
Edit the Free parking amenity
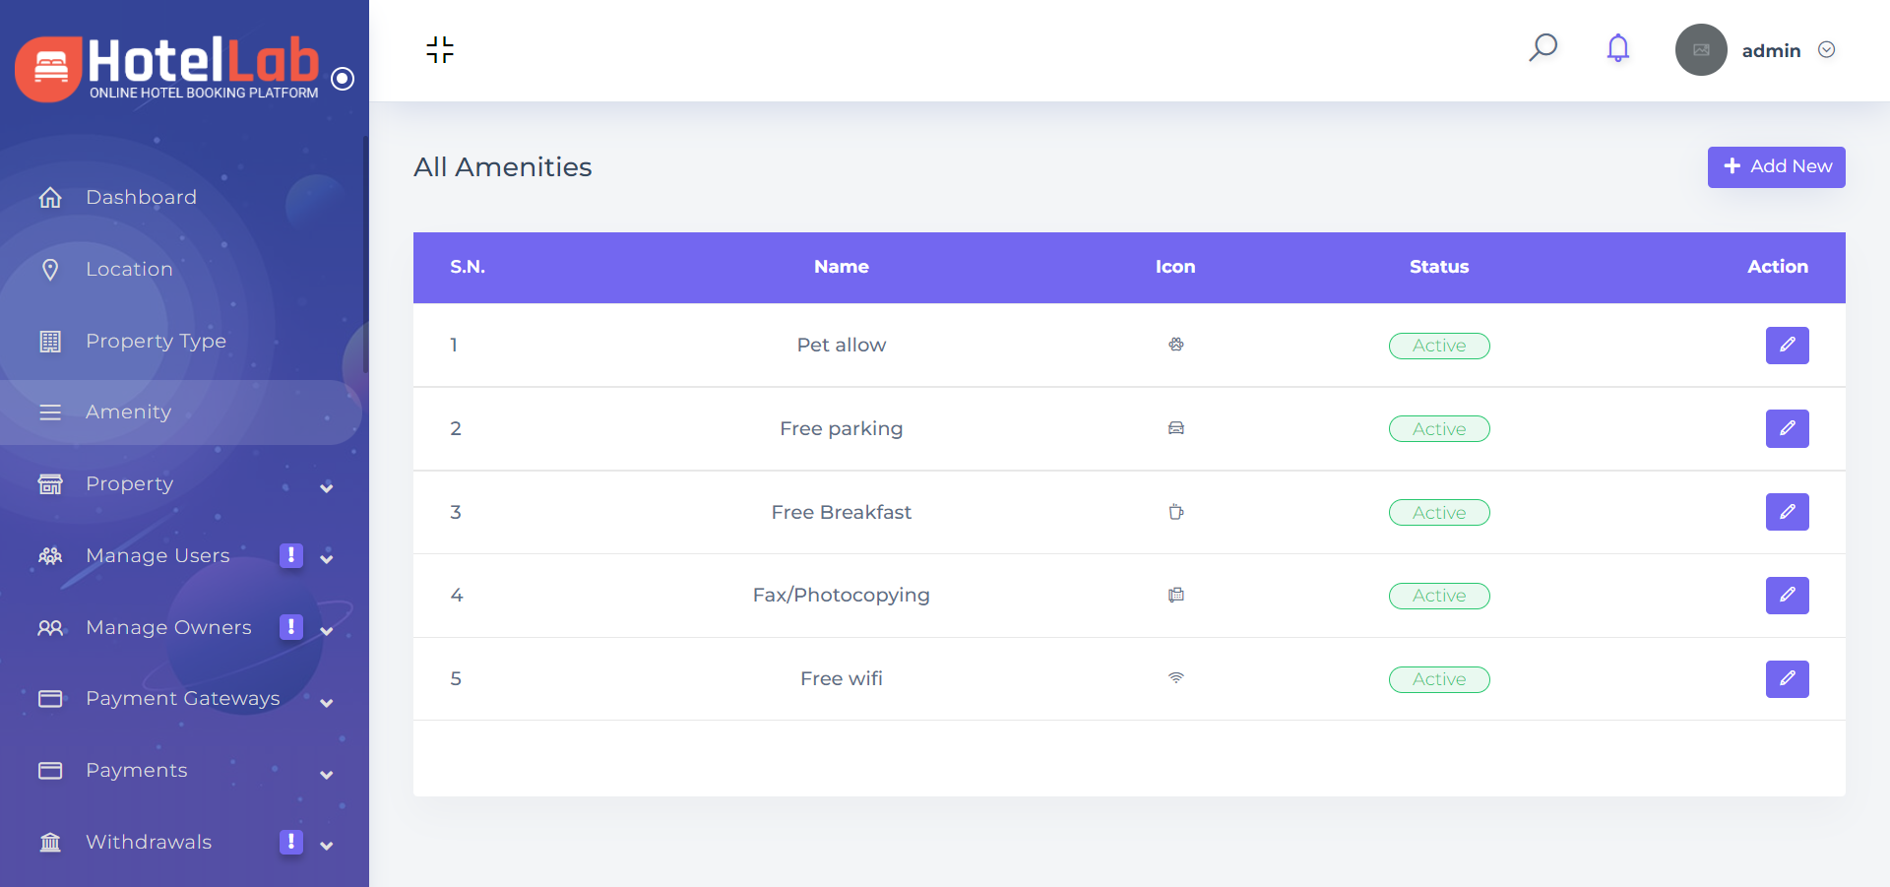tap(1787, 428)
